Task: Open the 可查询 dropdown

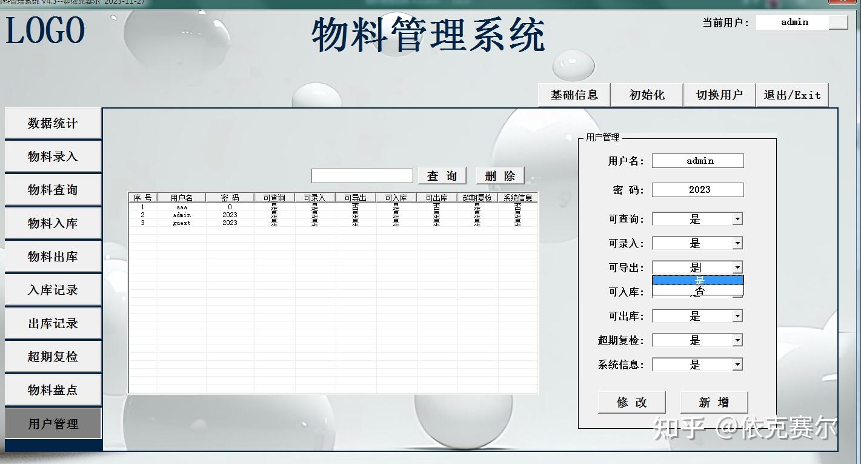Action: (737, 219)
